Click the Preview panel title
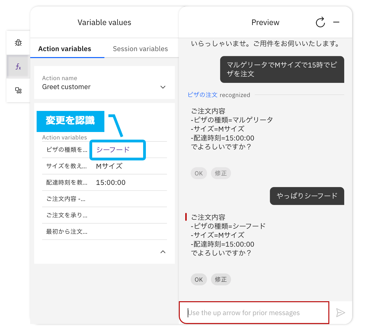This screenshot has height=330, width=365. (x=266, y=22)
